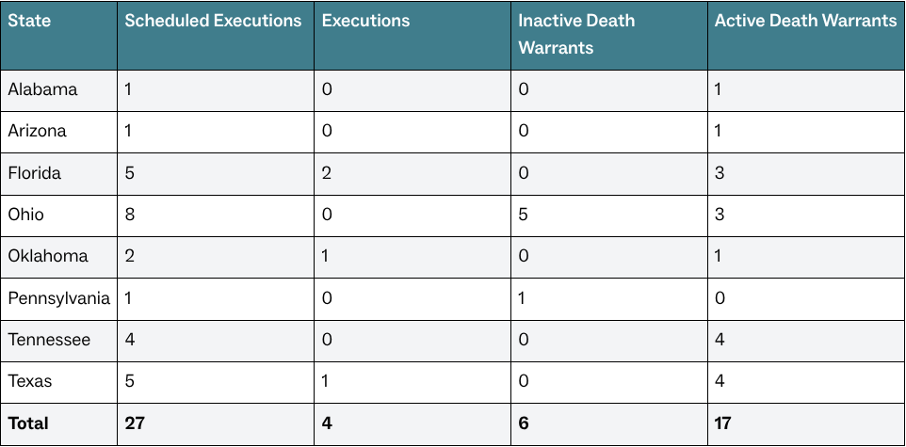Click the Florida state cell

[x=35, y=173]
